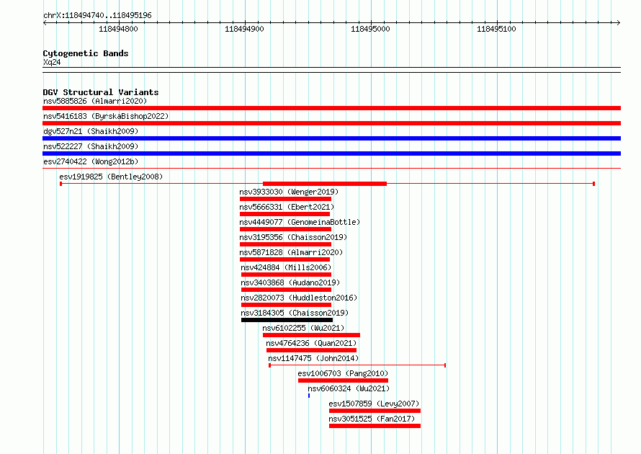Click the right arrow of the ruler
The image size is (641, 454).
click(x=619, y=22)
